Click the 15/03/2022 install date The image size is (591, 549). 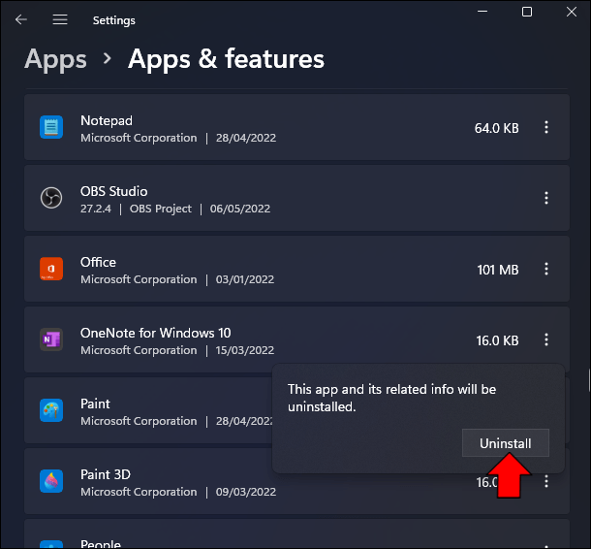(x=244, y=350)
